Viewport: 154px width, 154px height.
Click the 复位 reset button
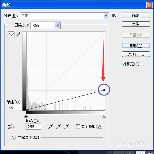tap(136, 24)
